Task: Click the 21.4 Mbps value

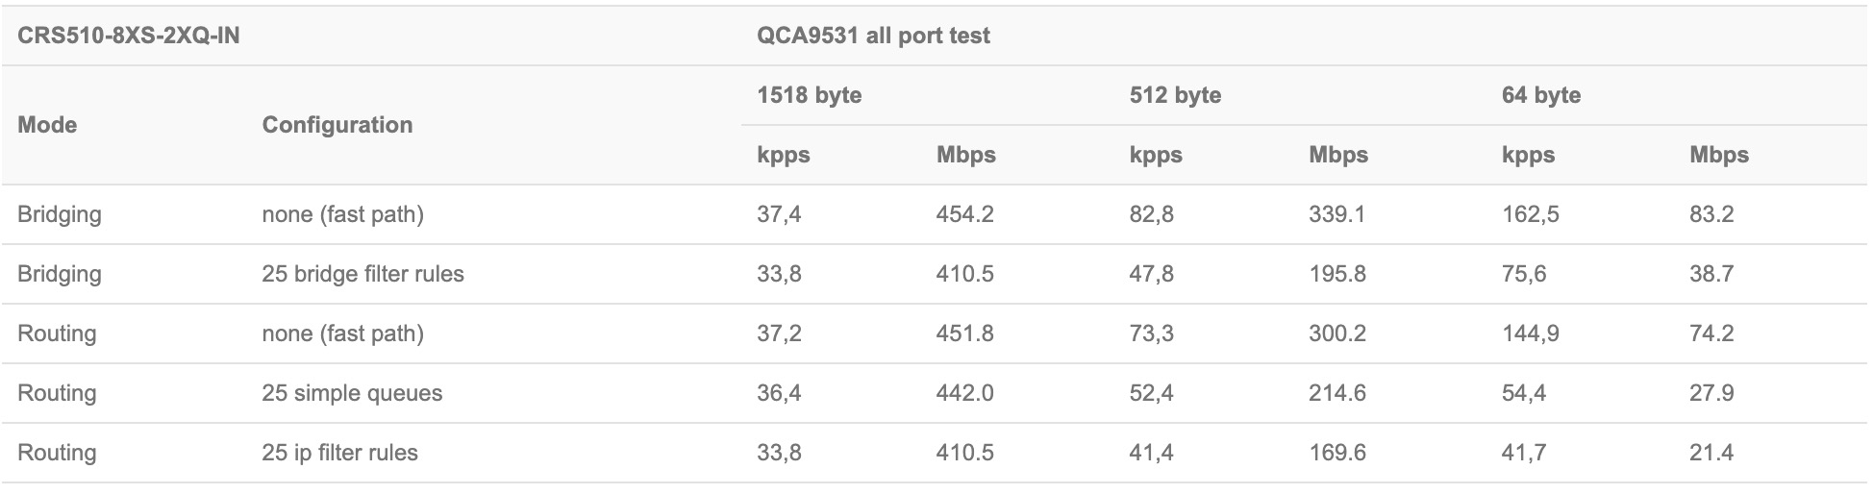Action: pyautogui.click(x=1711, y=453)
